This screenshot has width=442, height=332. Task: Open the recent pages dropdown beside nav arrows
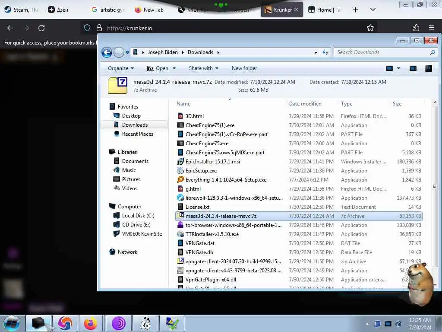pos(127,52)
